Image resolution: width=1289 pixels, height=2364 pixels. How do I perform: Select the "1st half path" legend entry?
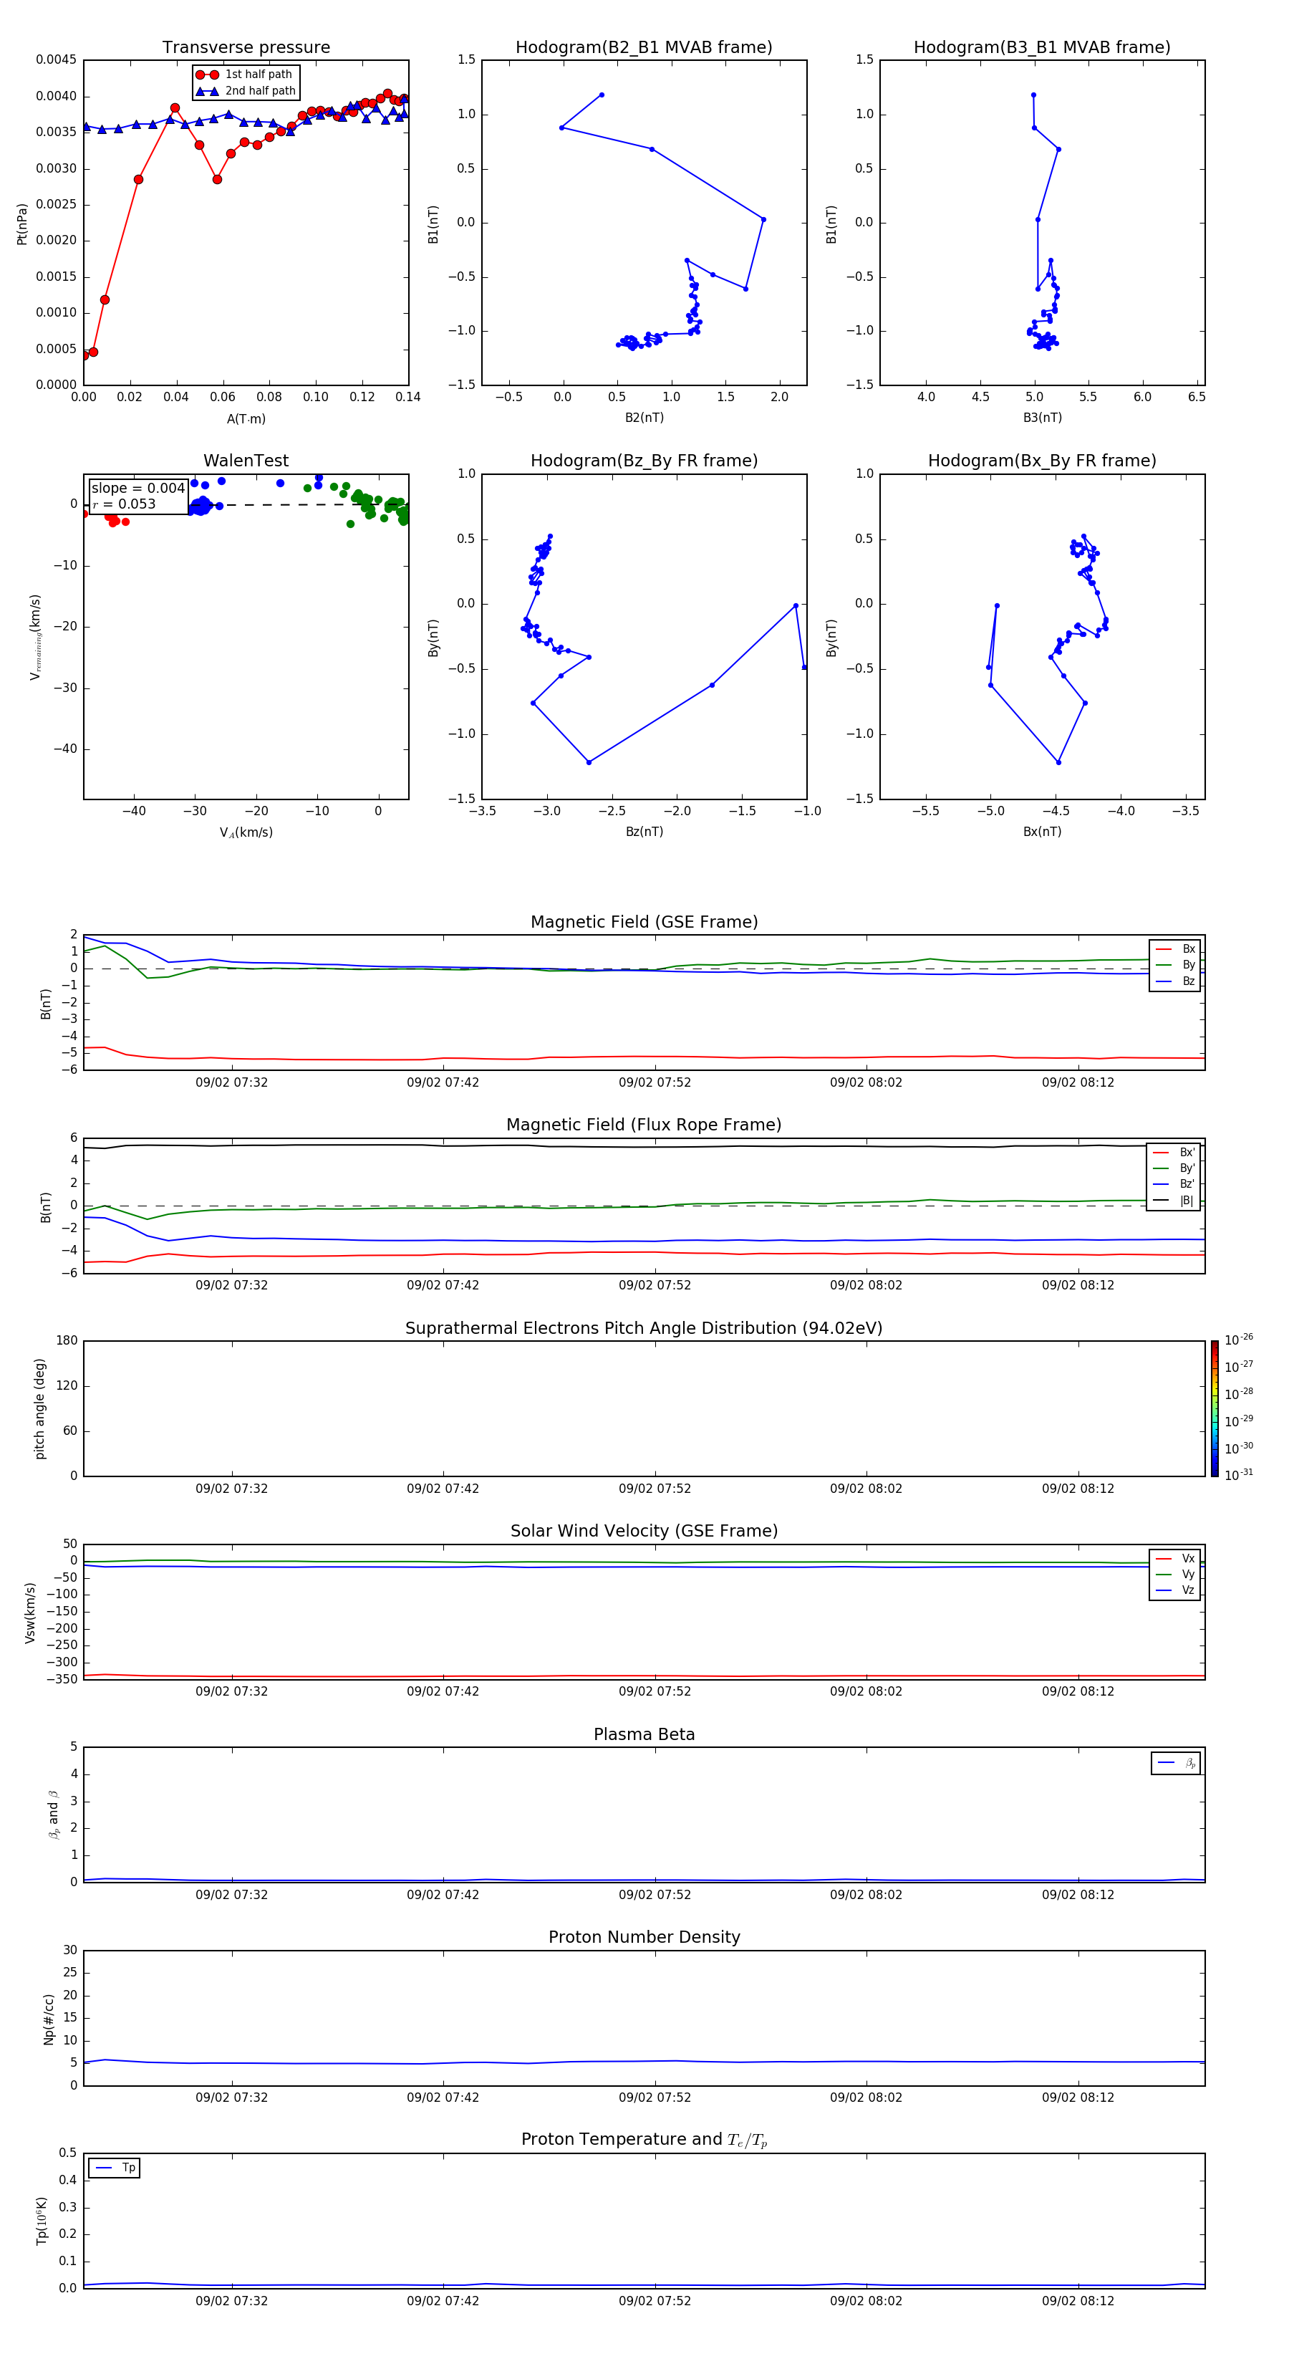click(245, 75)
